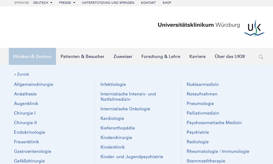Open the Kardiologie clinic link
This screenshot has width=273, height=164.
112,118
